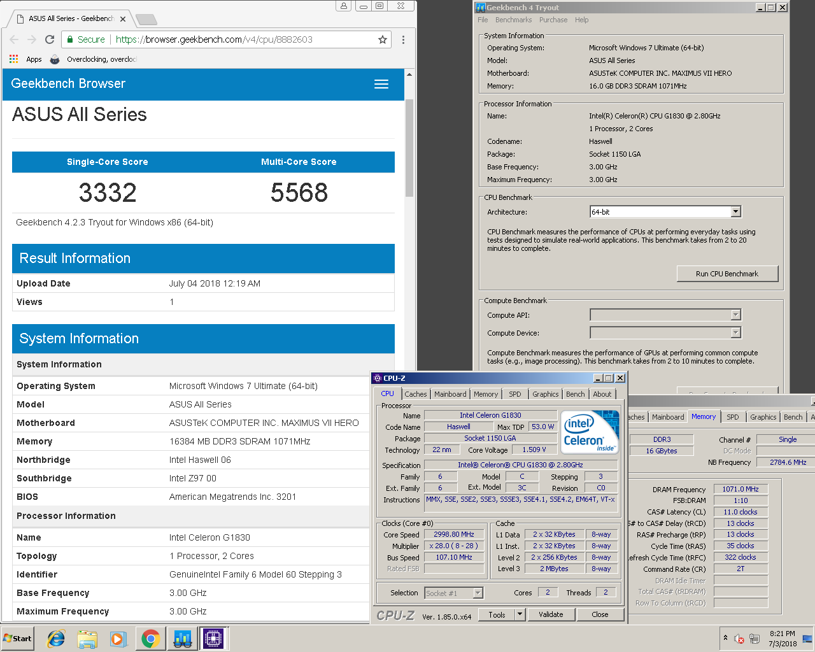Image resolution: width=815 pixels, height=652 pixels.
Task: Expand the Architecture 64-bit dropdown
Action: coord(735,212)
